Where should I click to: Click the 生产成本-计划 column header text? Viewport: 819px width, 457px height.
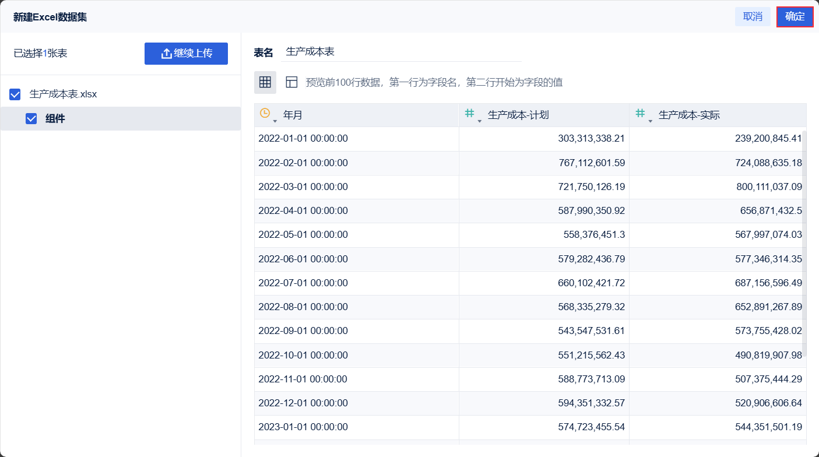click(x=518, y=115)
